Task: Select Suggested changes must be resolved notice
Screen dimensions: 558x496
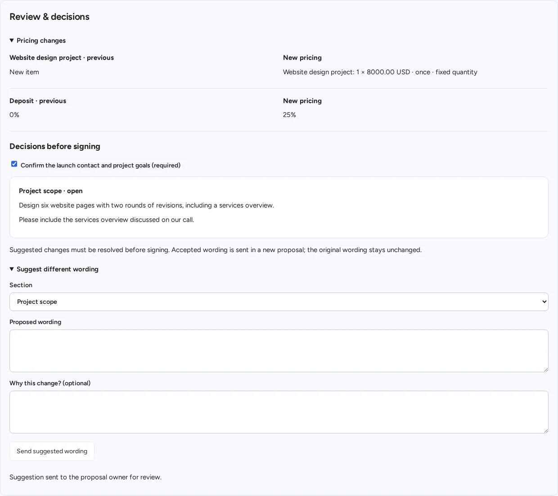Action: point(216,250)
